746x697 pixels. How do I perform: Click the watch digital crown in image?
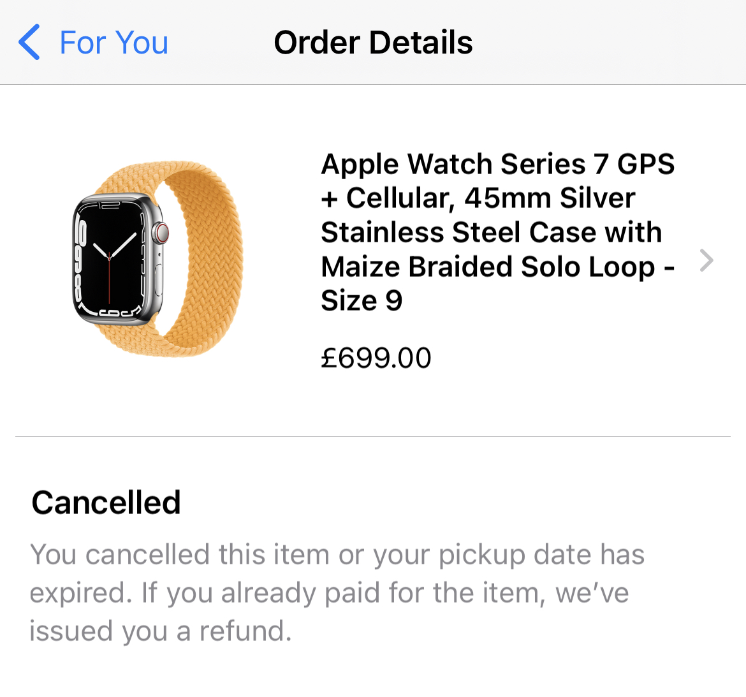[x=161, y=233]
